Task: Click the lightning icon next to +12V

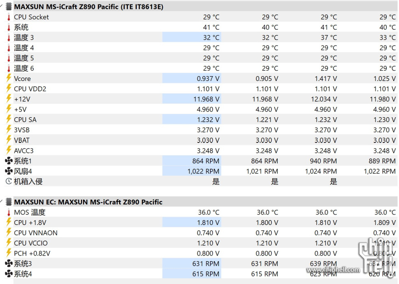Action: click(9, 99)
